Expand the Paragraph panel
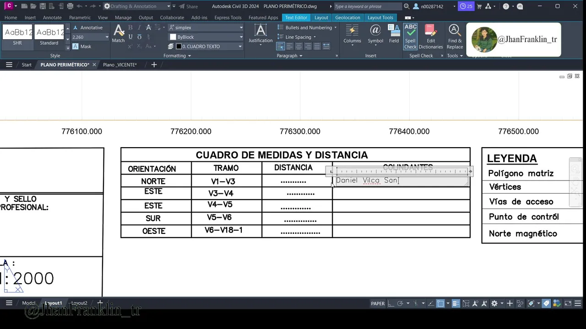Viewport: 586px width, 329px height. 289,56
